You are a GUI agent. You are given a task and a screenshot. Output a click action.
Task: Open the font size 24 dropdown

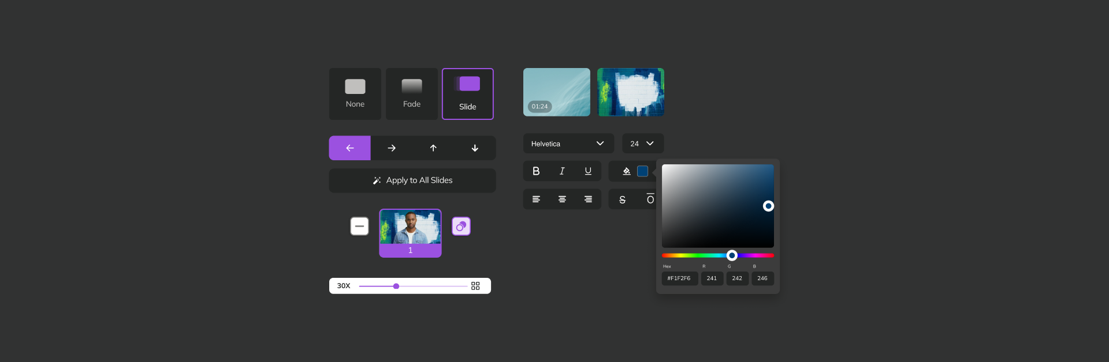[643, 144]
